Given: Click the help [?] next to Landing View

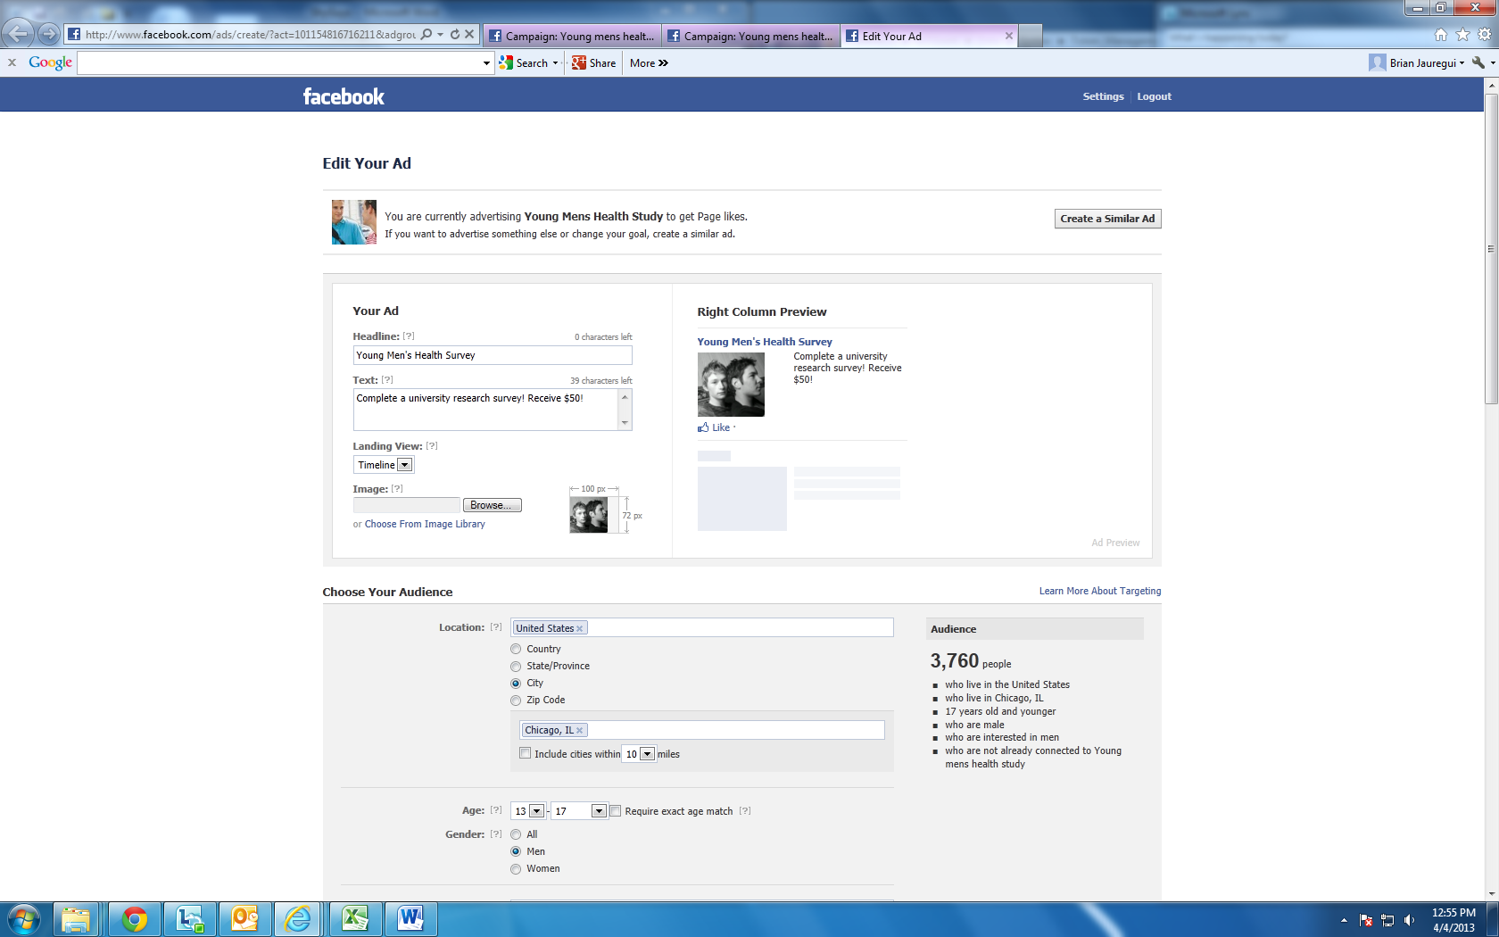Looking at the screenshot, I should [x=432, y=446].
